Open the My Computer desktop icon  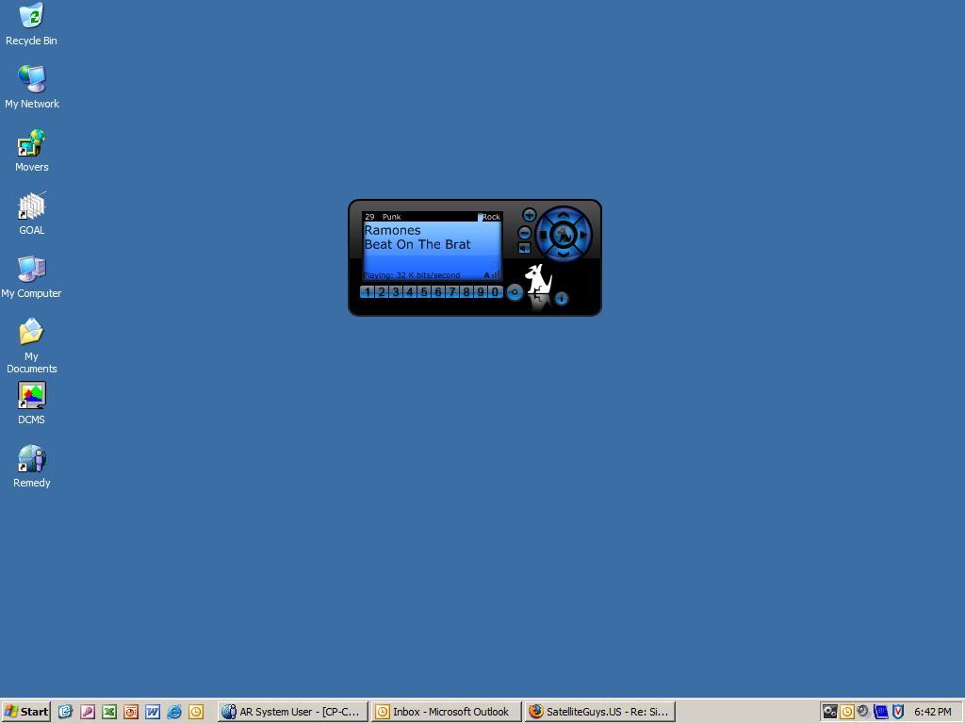pos(31,278)
